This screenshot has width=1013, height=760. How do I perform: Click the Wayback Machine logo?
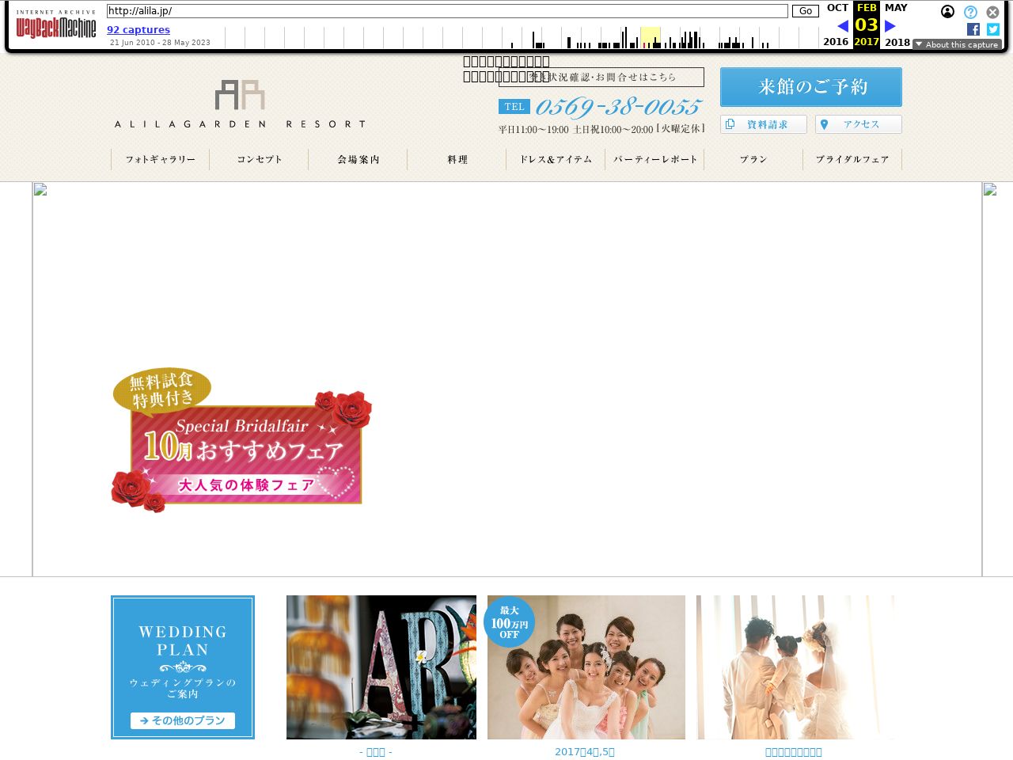(55, 25)
